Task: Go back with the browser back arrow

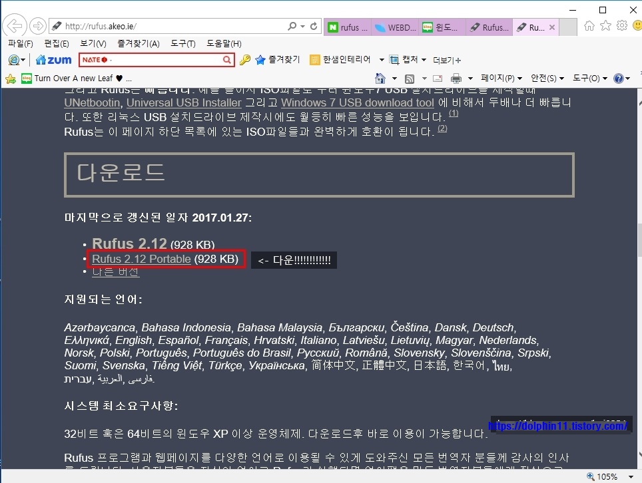Action: click(x=15, y=26)
